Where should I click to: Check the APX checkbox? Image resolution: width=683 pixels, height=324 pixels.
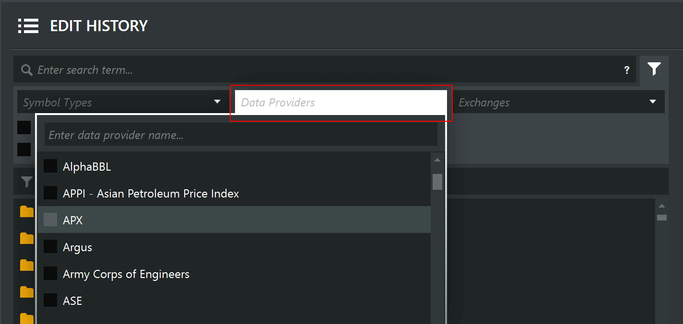click(50, 220)
